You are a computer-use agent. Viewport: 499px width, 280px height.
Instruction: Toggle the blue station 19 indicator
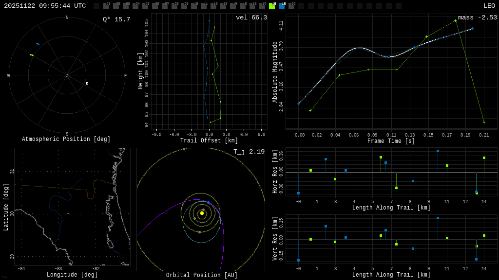(x=282, y=6)
